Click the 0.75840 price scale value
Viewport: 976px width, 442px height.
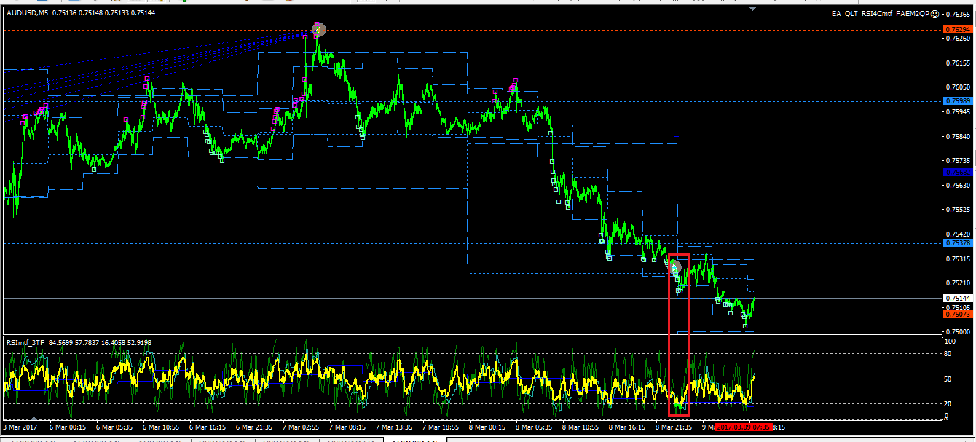pos(957,136)
